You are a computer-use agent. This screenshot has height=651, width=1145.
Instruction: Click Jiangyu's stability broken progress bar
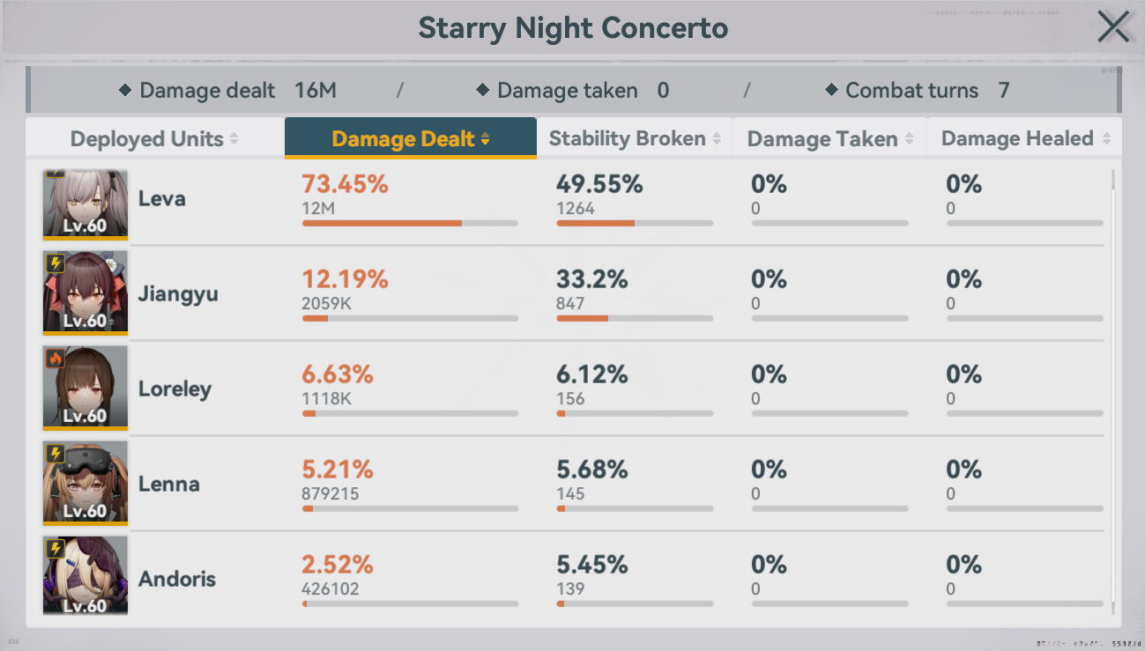click(635, 318)
